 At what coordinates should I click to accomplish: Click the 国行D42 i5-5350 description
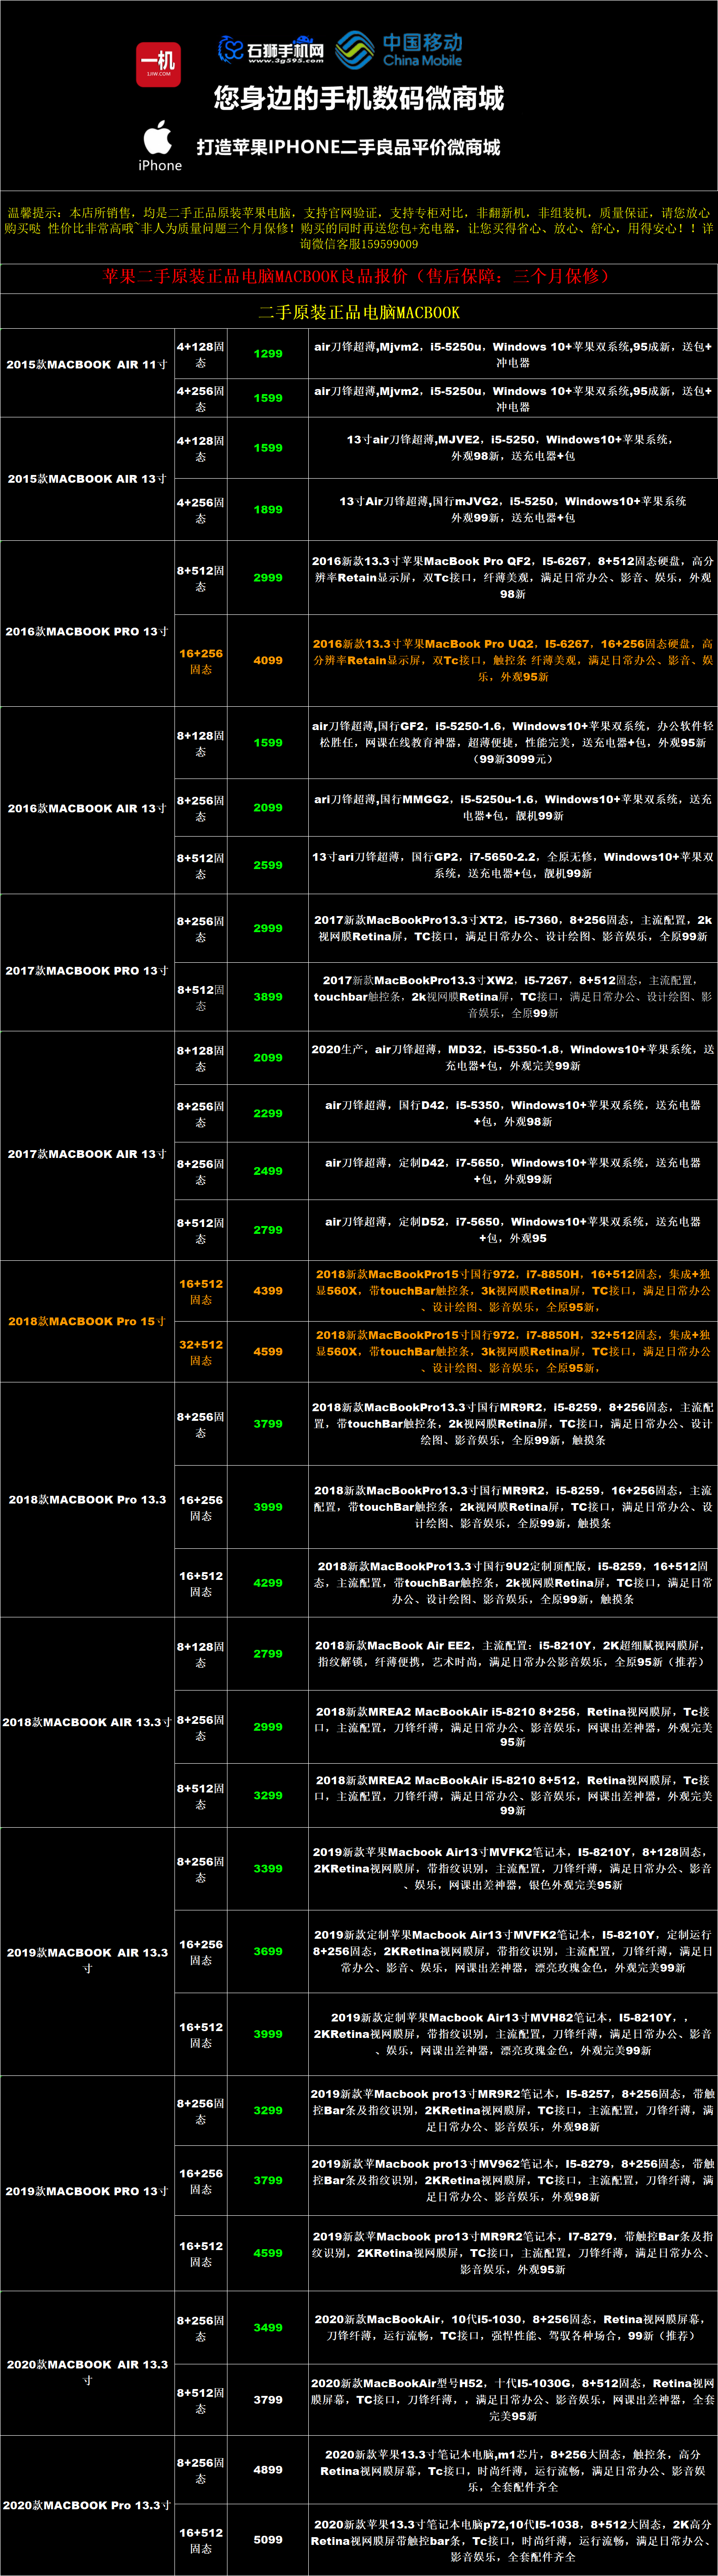[x=512, y=1113]
